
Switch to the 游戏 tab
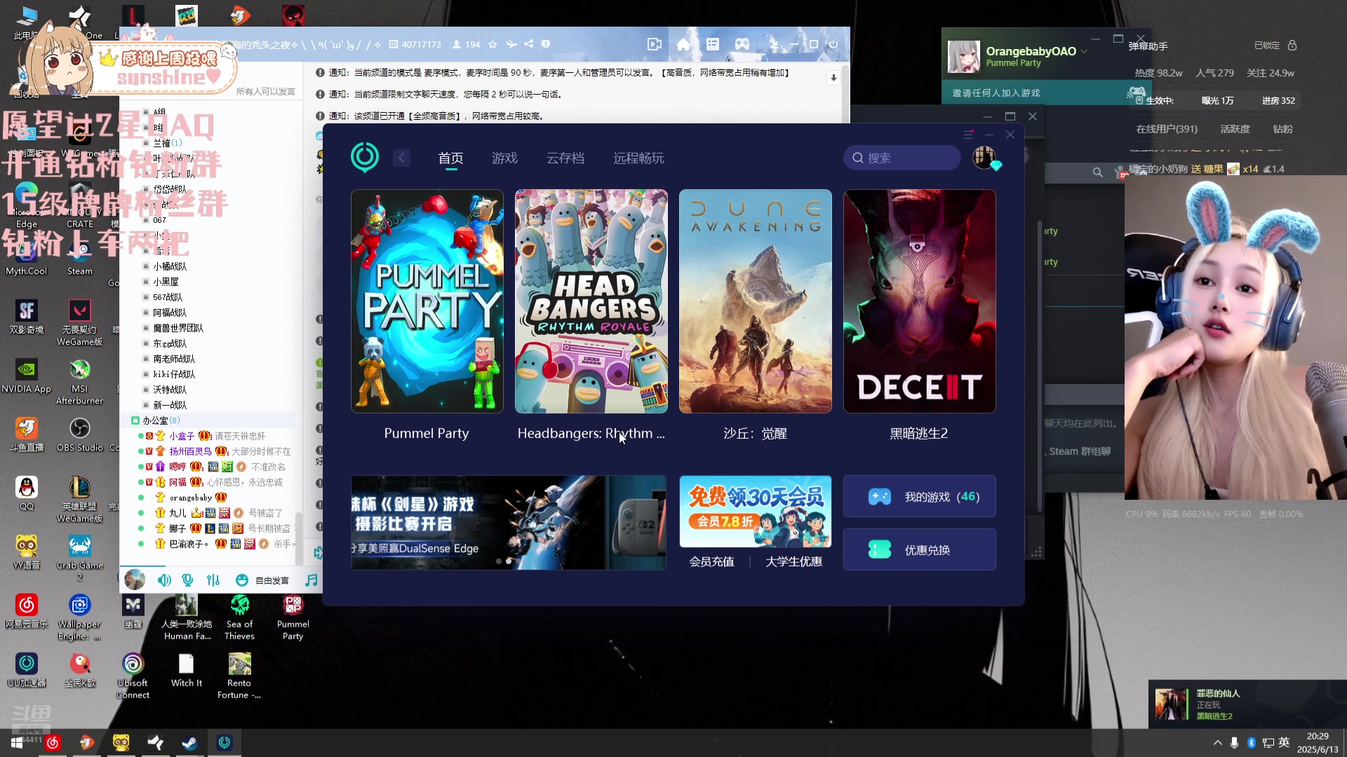(504, 158)
